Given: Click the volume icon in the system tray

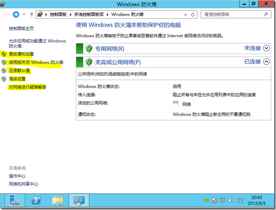Looking at the screenshot, I should pos(230,200).
